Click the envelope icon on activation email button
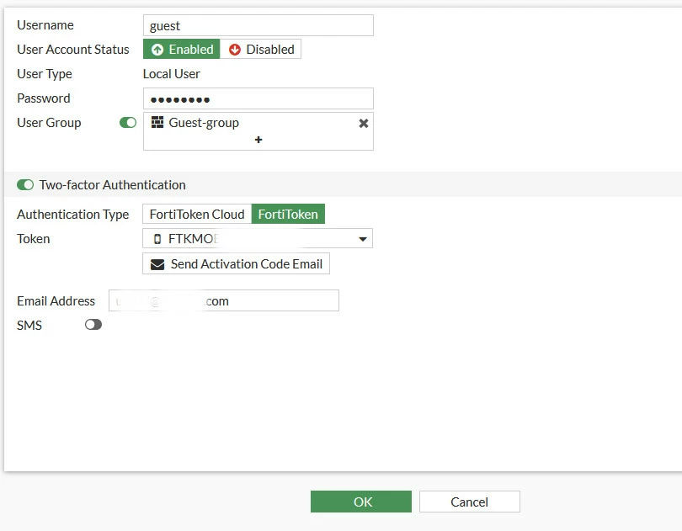Image resolution: width=682 pixels, height=531 pixels. (157, 264)
